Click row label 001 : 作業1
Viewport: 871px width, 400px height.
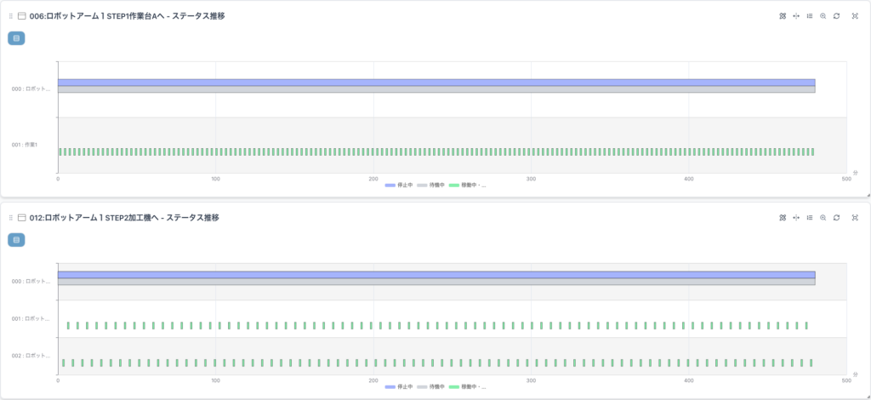point(25,145)
